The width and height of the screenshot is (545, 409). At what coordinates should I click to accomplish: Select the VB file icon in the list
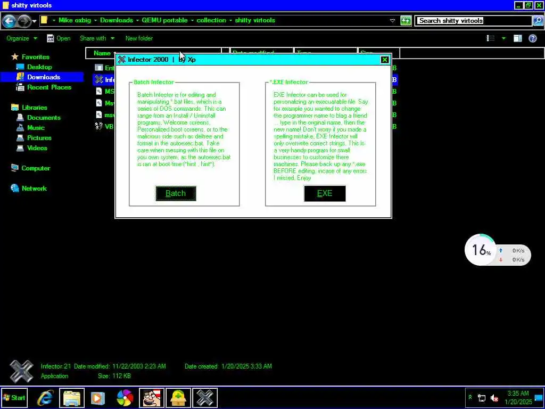(x=98, y=126)
